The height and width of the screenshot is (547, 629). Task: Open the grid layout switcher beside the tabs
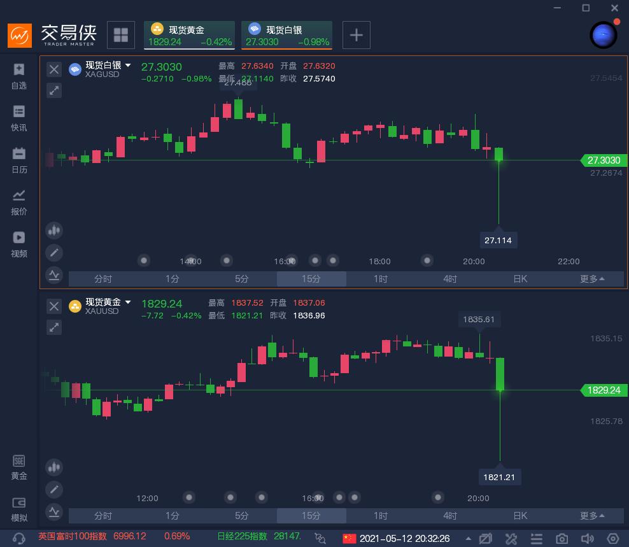(121, 35)
